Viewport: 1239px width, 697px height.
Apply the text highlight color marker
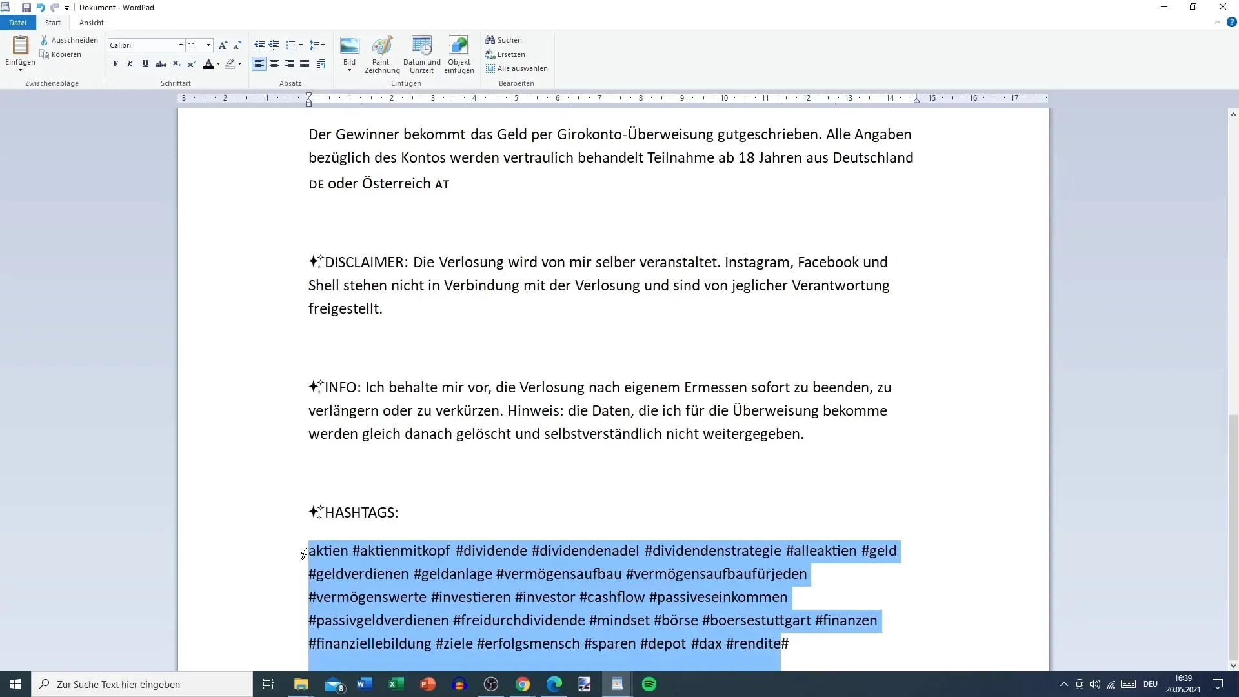[229, 64]
